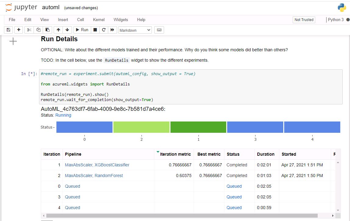Insert a new cell below
This screenshot has width=350, height=221.
coord(18,30)
